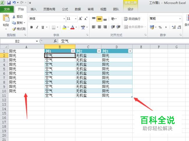The height and width of the screenshot is (141, 189).
Task: Click the Save icon in quick access toolbar
Action: pos(9,3)
